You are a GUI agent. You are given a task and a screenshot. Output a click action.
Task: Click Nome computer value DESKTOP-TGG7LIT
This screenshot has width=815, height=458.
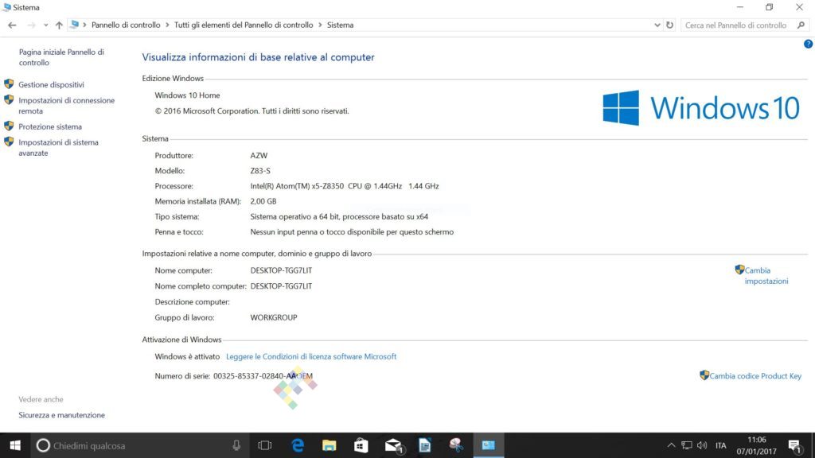281,270
